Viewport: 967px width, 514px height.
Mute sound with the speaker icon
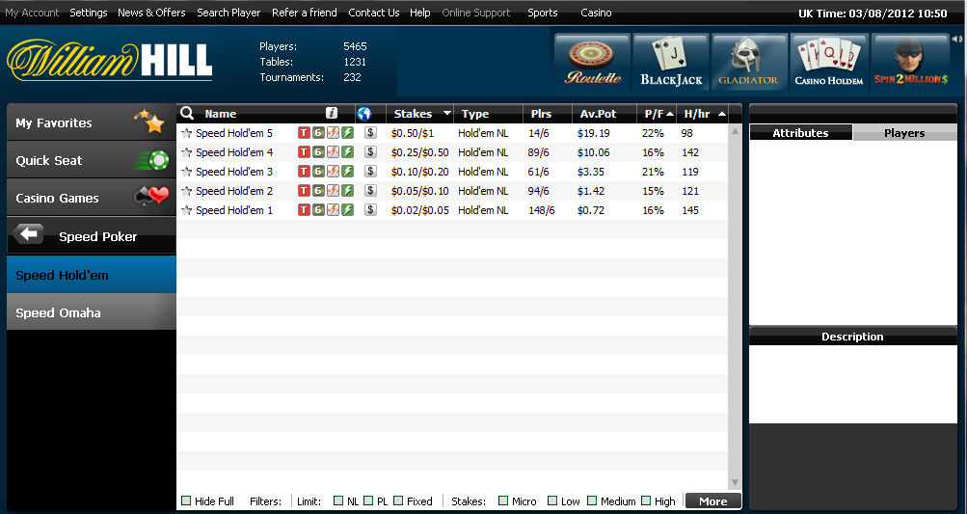957,39
